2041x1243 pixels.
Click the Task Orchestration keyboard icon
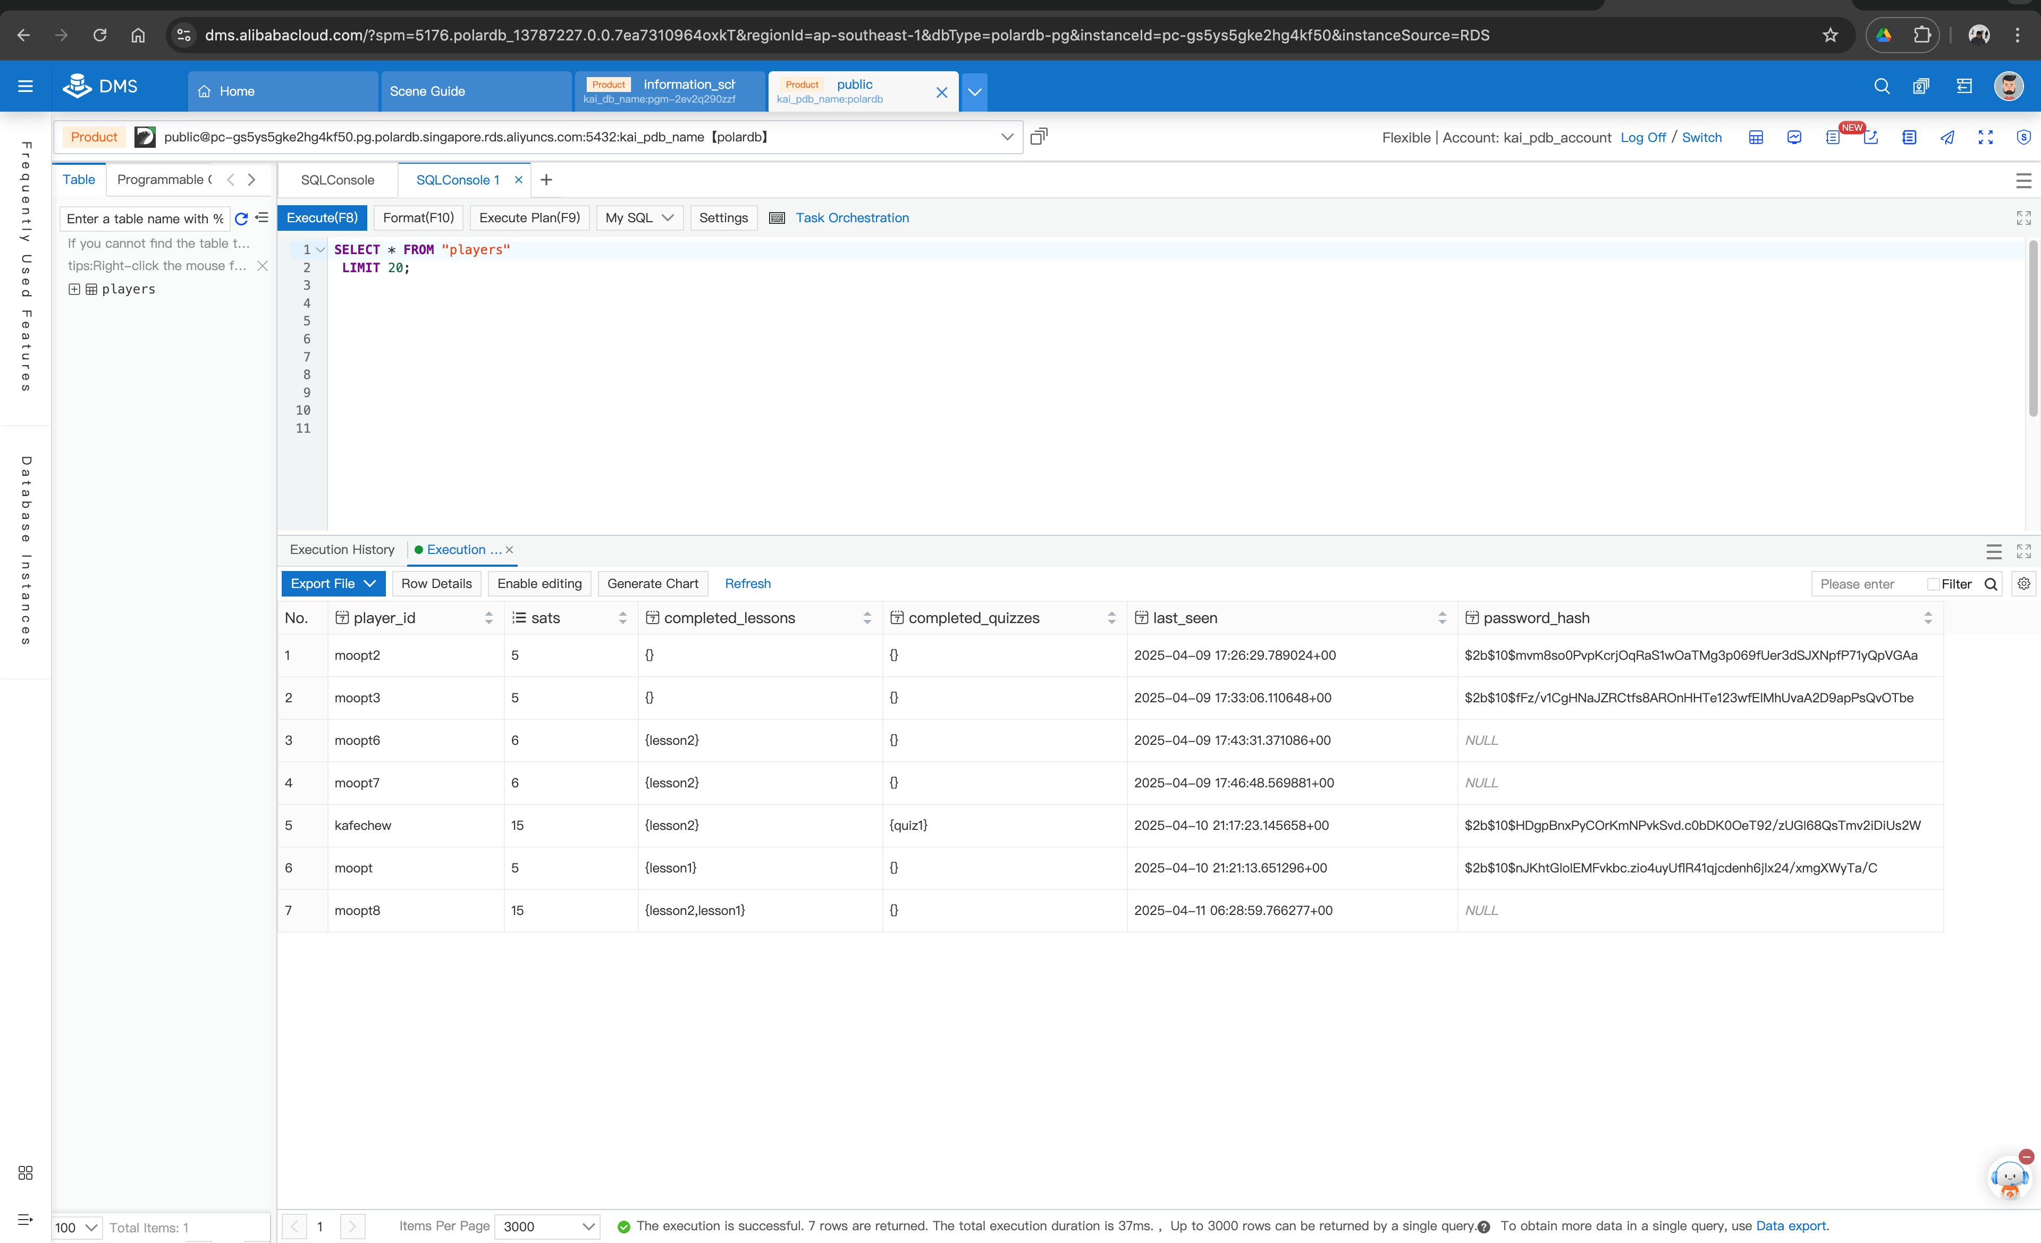click(777, 218)
